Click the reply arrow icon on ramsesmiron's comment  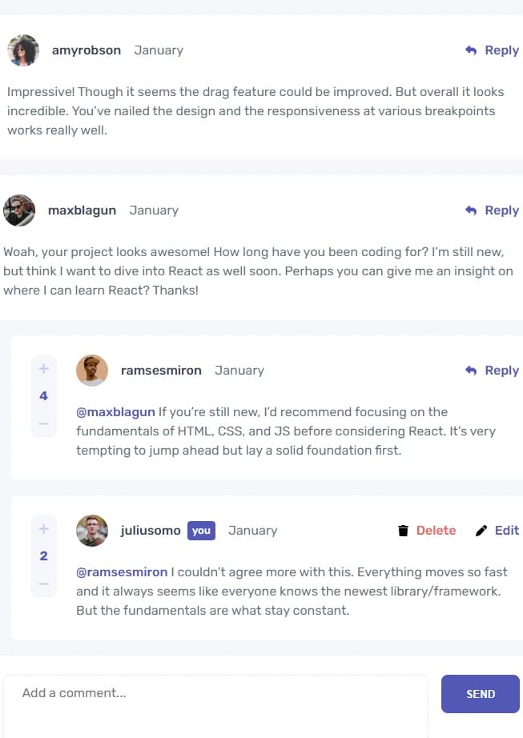(x=471, y=371)
